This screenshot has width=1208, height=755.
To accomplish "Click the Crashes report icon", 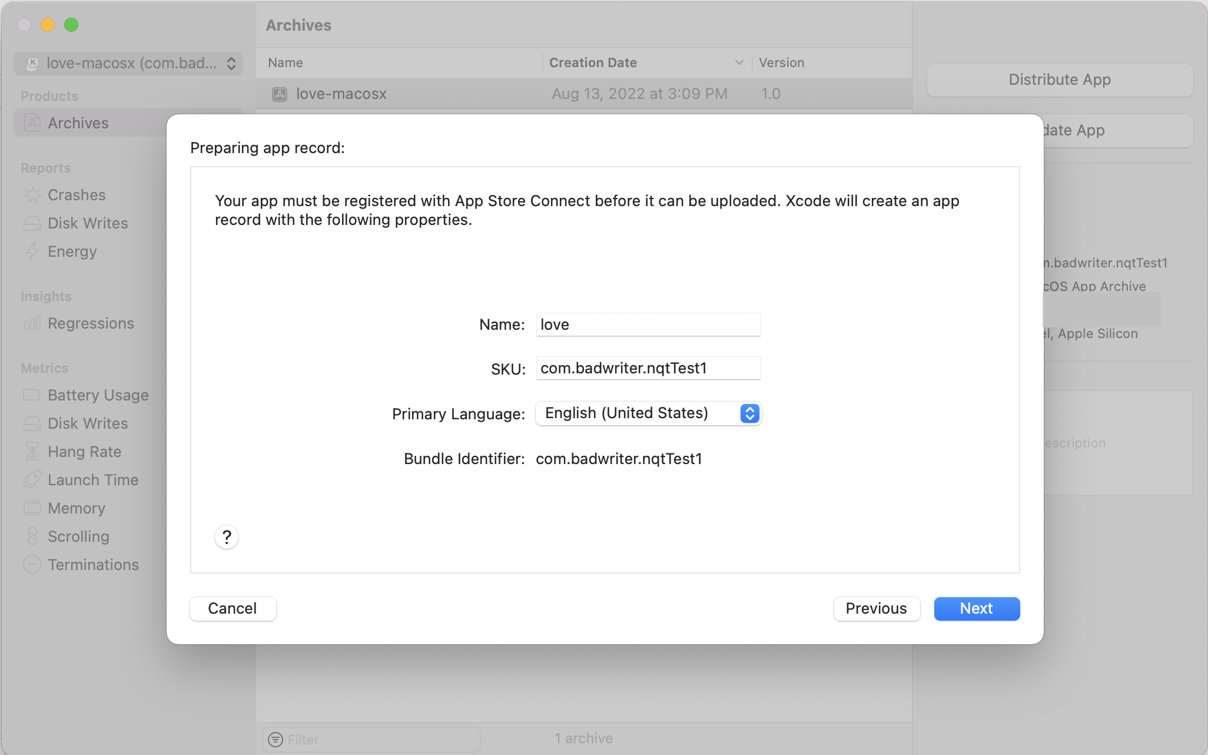I will 32,194.
